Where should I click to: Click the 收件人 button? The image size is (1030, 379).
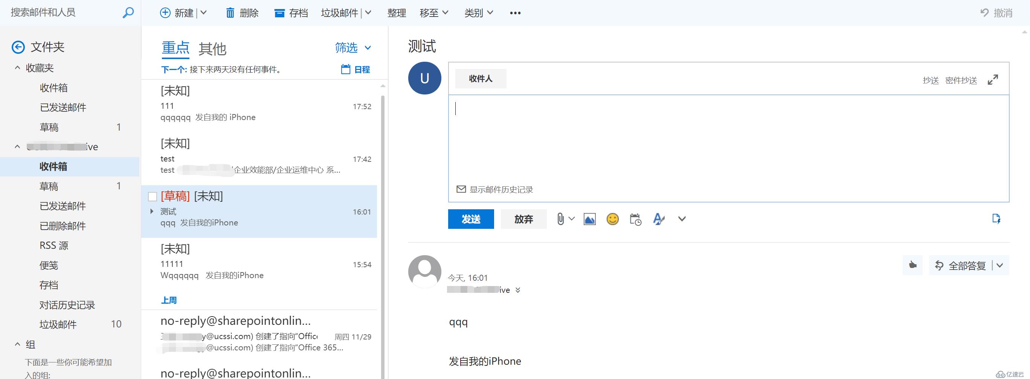pos(481,79)
